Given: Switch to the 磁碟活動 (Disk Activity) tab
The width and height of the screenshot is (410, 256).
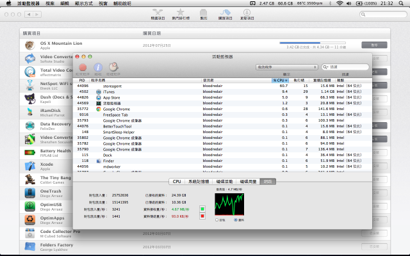Looking at the screenshot, I should pos(224,181).
